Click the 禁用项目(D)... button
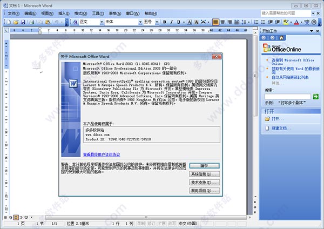This screenshot has width=324, height=229. pyautogui.click(x=204, y=191)
